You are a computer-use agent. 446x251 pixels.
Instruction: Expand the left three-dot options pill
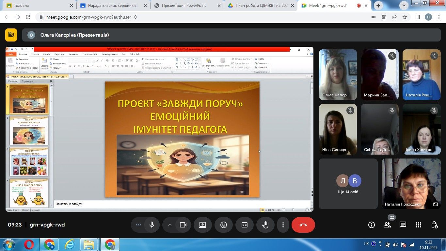click(138, 225)
